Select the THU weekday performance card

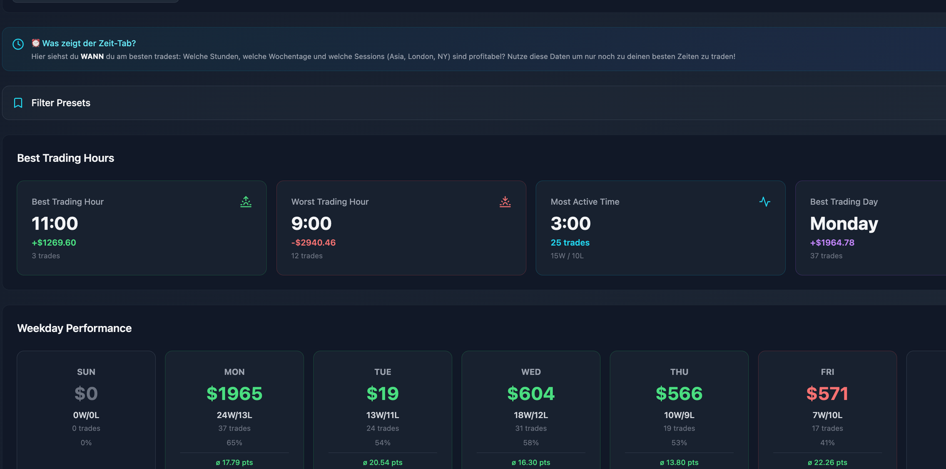click(679, 410)
